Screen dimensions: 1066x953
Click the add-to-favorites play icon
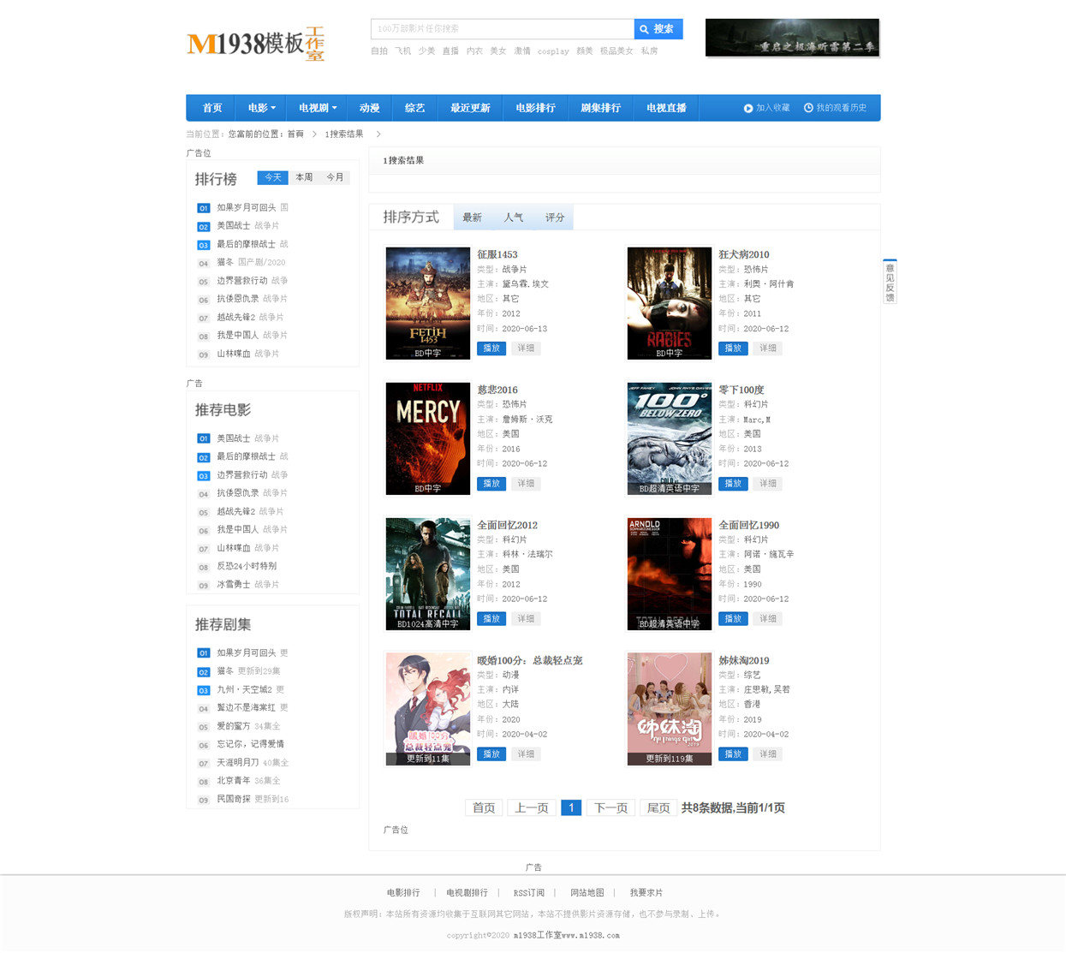point(748,109)
